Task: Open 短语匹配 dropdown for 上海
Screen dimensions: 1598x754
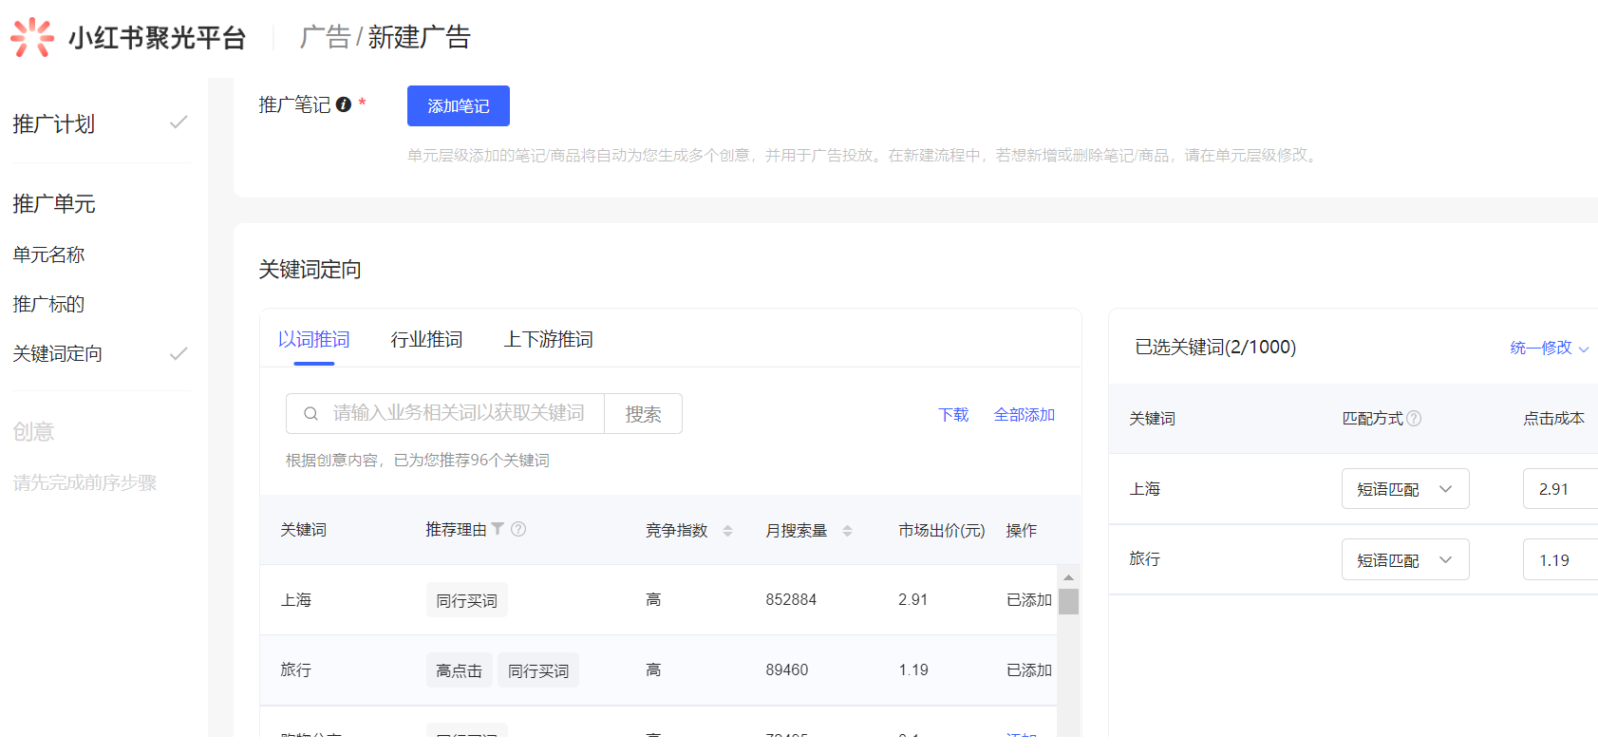Action: click(1405, 489)
